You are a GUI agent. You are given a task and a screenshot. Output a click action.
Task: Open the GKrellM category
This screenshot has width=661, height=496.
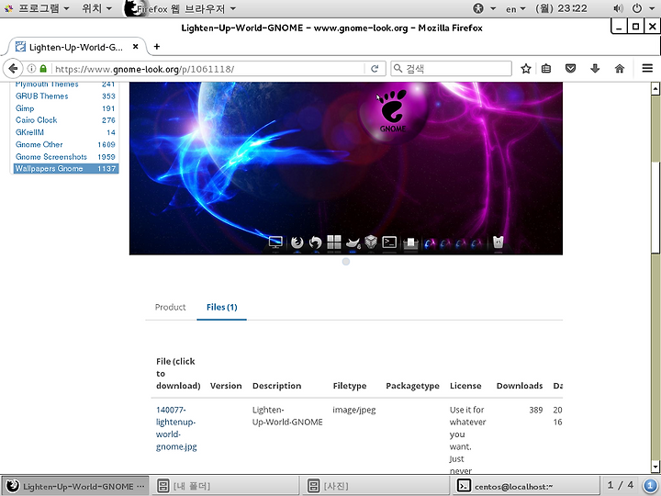[x=29, y=132]
